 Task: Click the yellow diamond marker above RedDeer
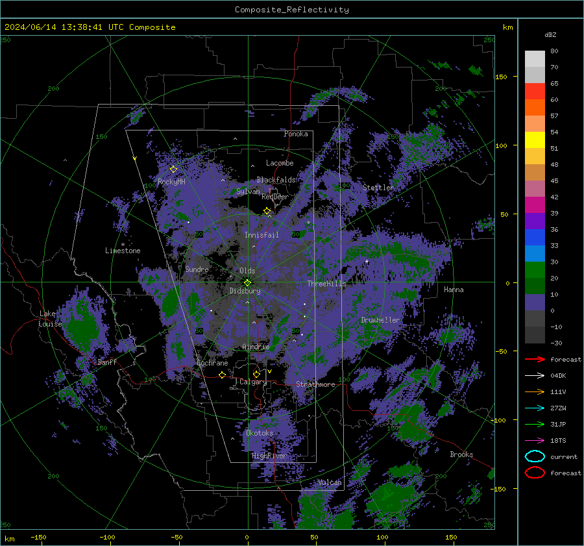[267, 211]
